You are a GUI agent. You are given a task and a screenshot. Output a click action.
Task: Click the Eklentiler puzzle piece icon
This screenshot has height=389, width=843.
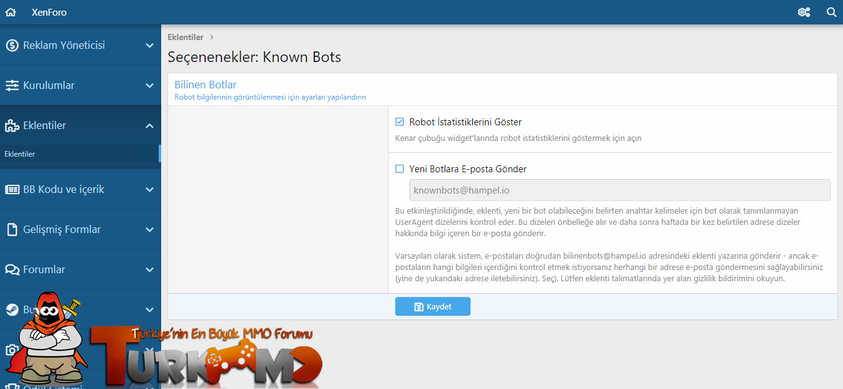tap(12, 125)
